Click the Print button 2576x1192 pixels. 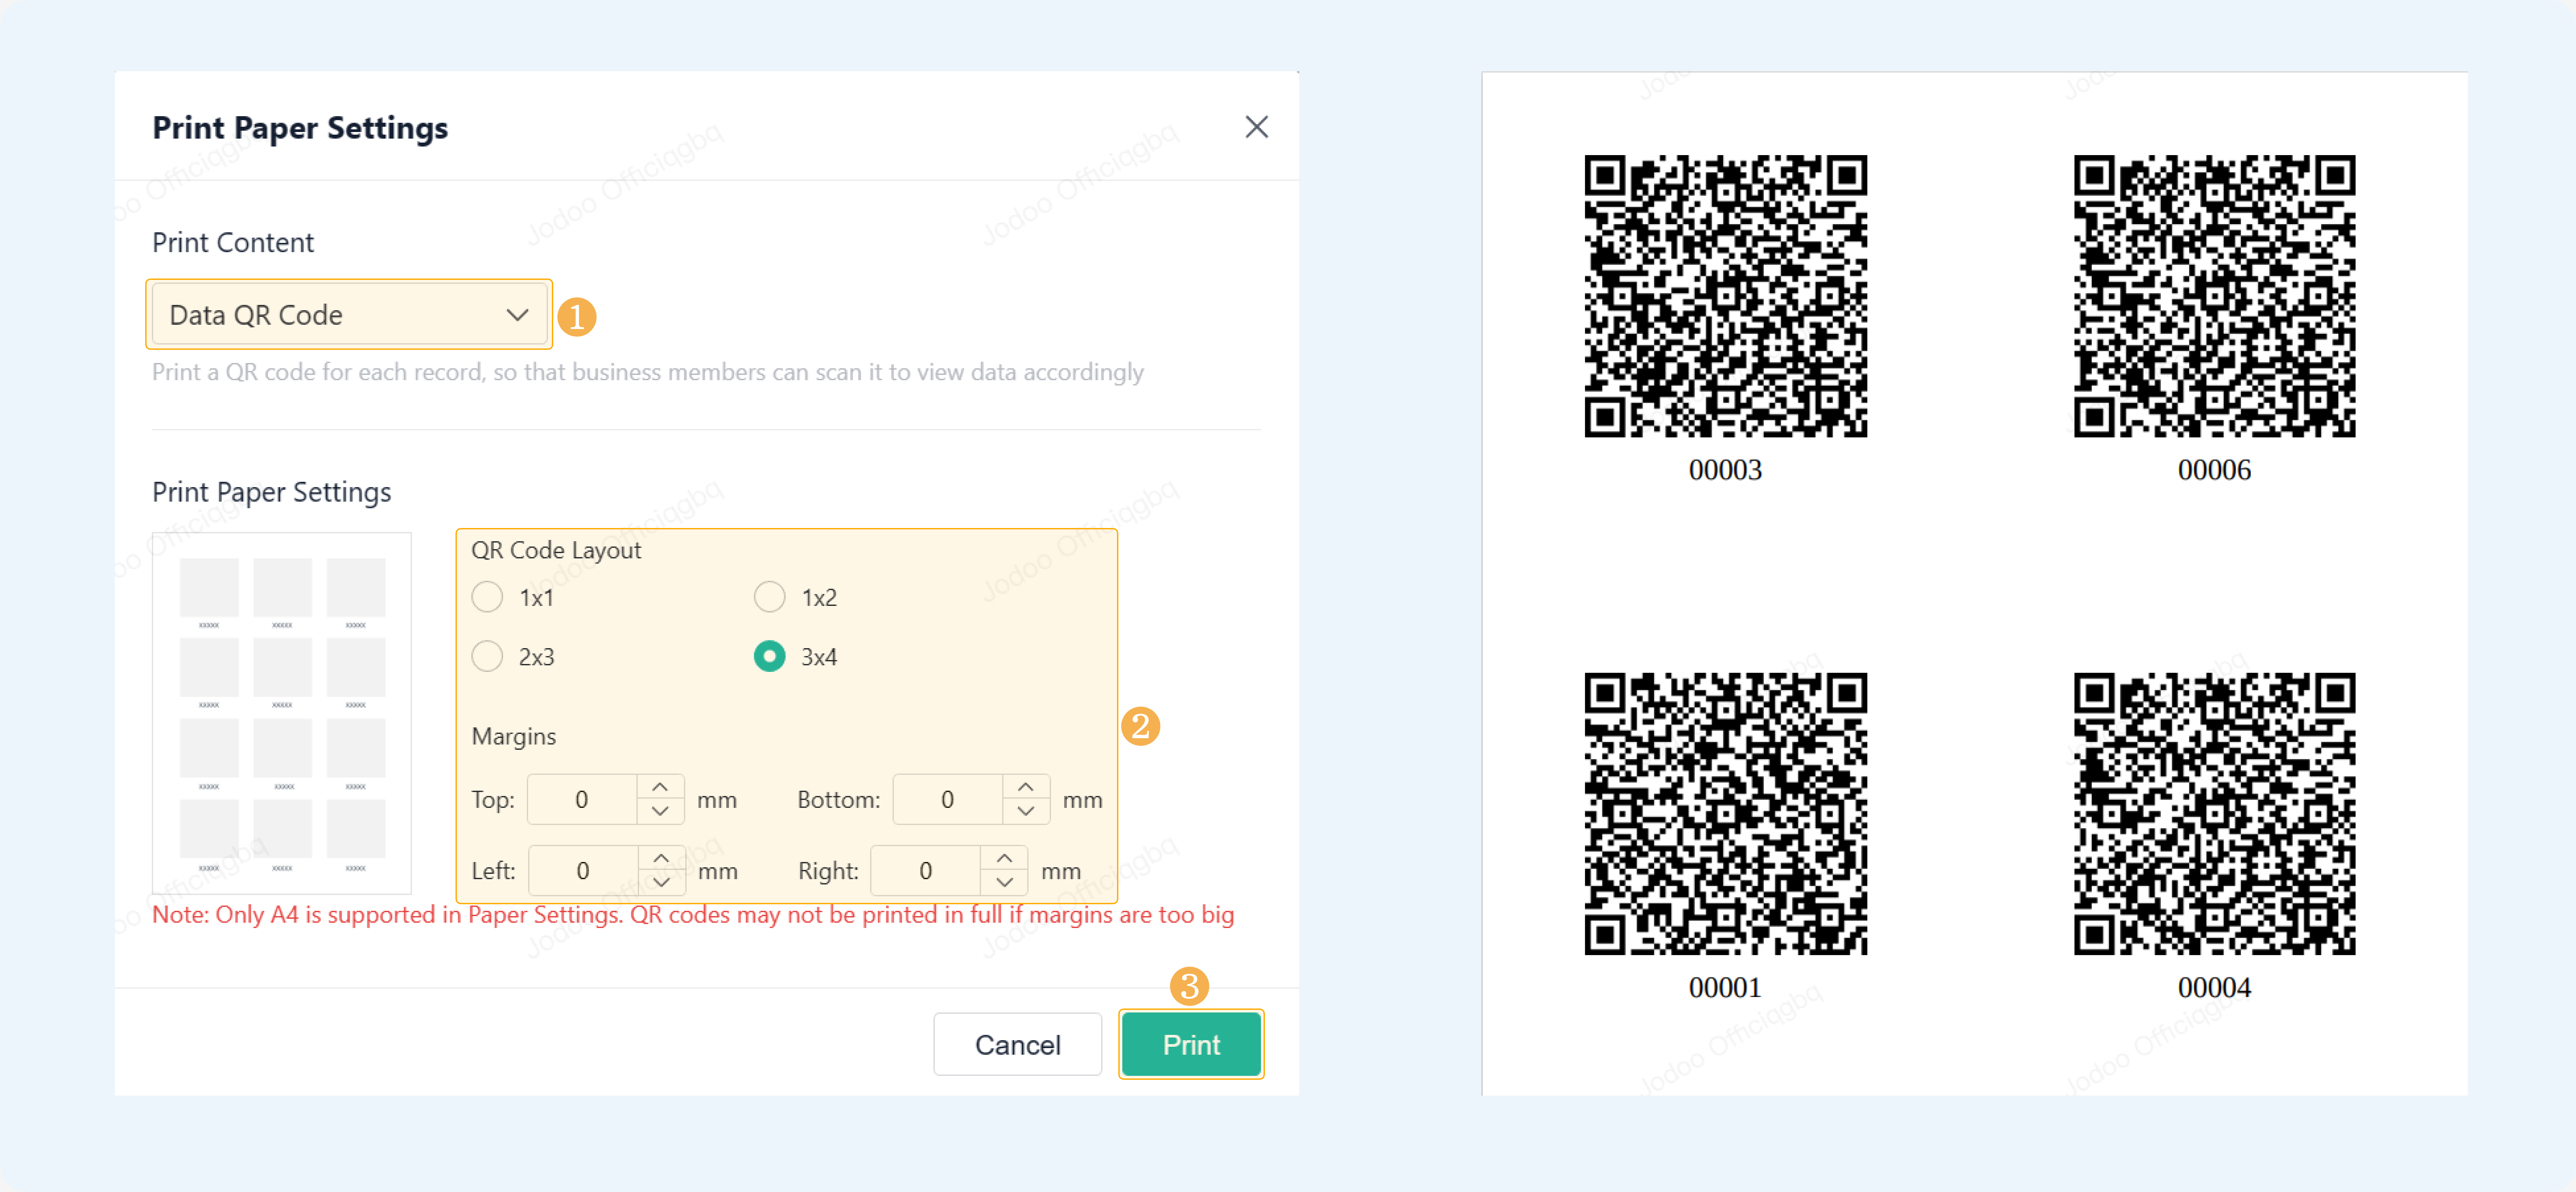click(x=1191, y=1045)
